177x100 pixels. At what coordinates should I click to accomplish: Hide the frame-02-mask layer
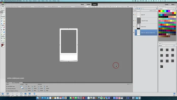pos(134,21)
